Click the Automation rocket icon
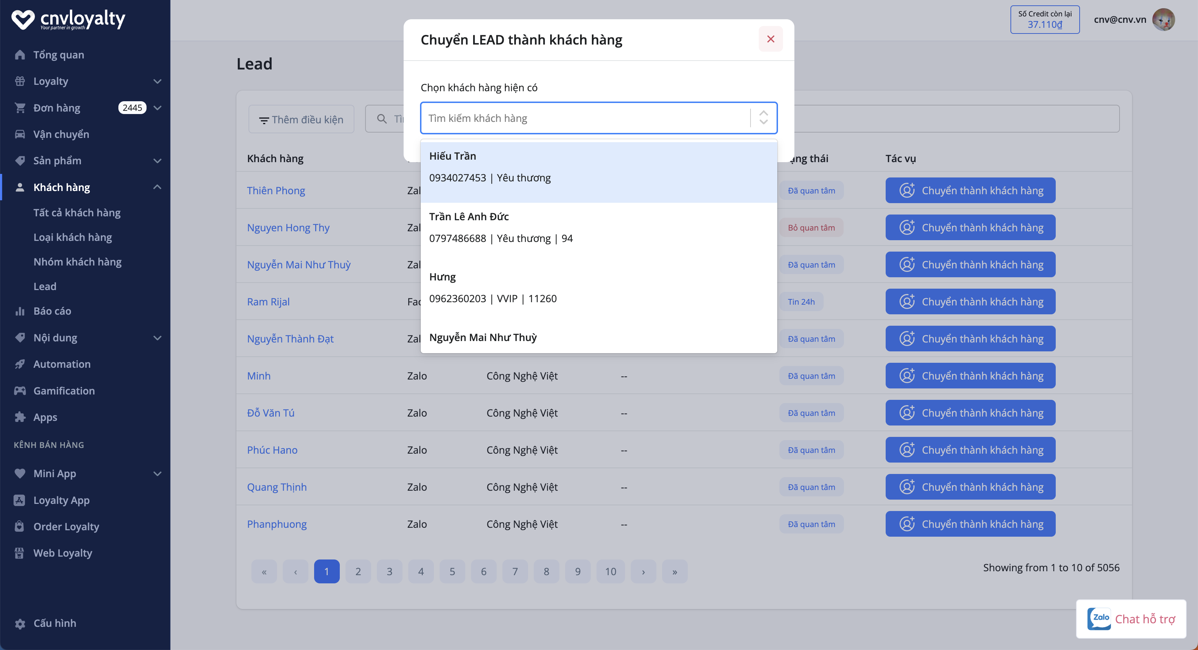Image resolution: width=1198 pixels, height=650 pixels. (20, 364)
